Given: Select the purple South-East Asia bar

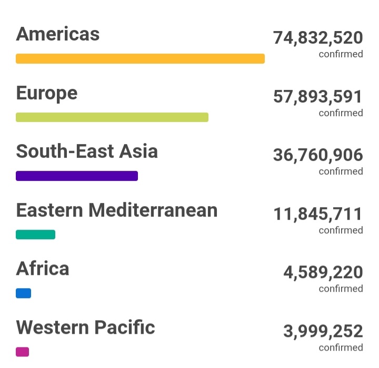Looking at the screenshot, I should [77, 176].
